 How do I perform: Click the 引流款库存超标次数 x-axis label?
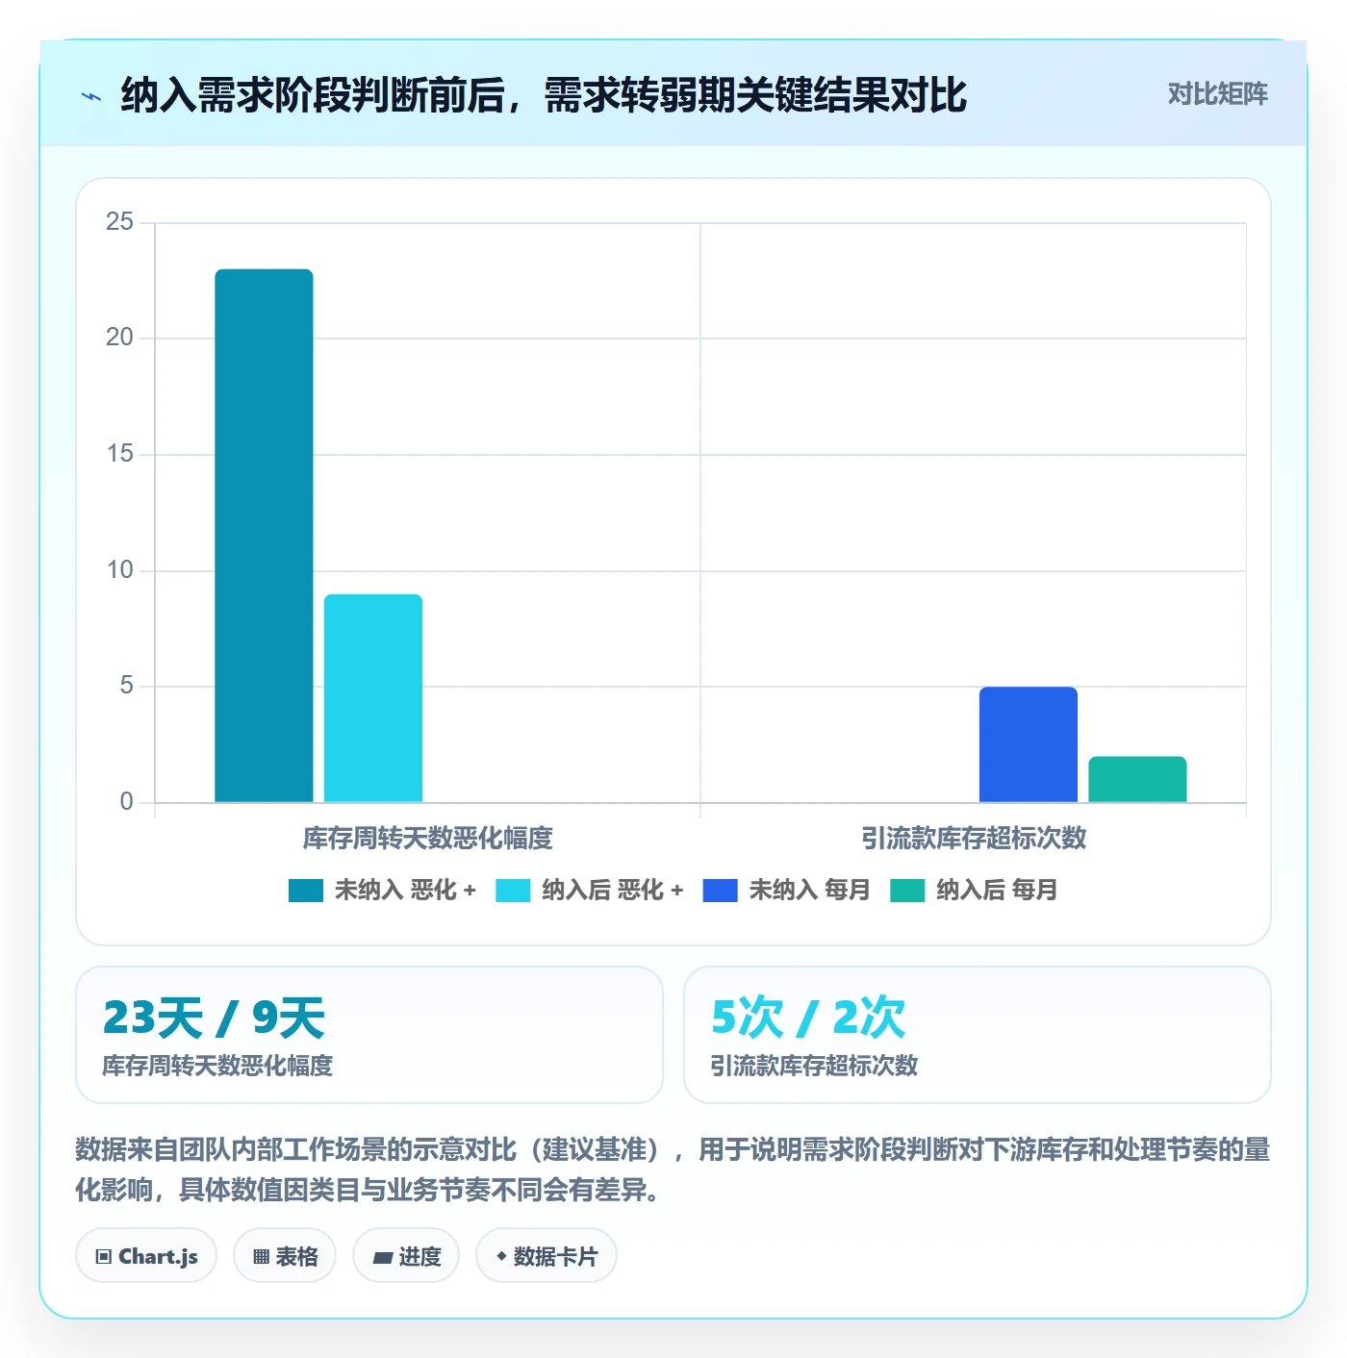[974, 839]
